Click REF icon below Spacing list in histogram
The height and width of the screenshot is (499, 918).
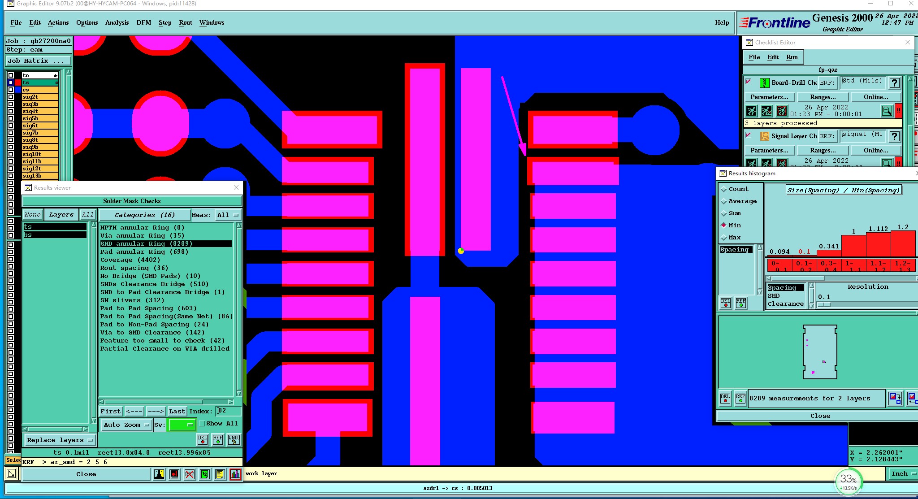pyautogui.click(x=741, y=303)
